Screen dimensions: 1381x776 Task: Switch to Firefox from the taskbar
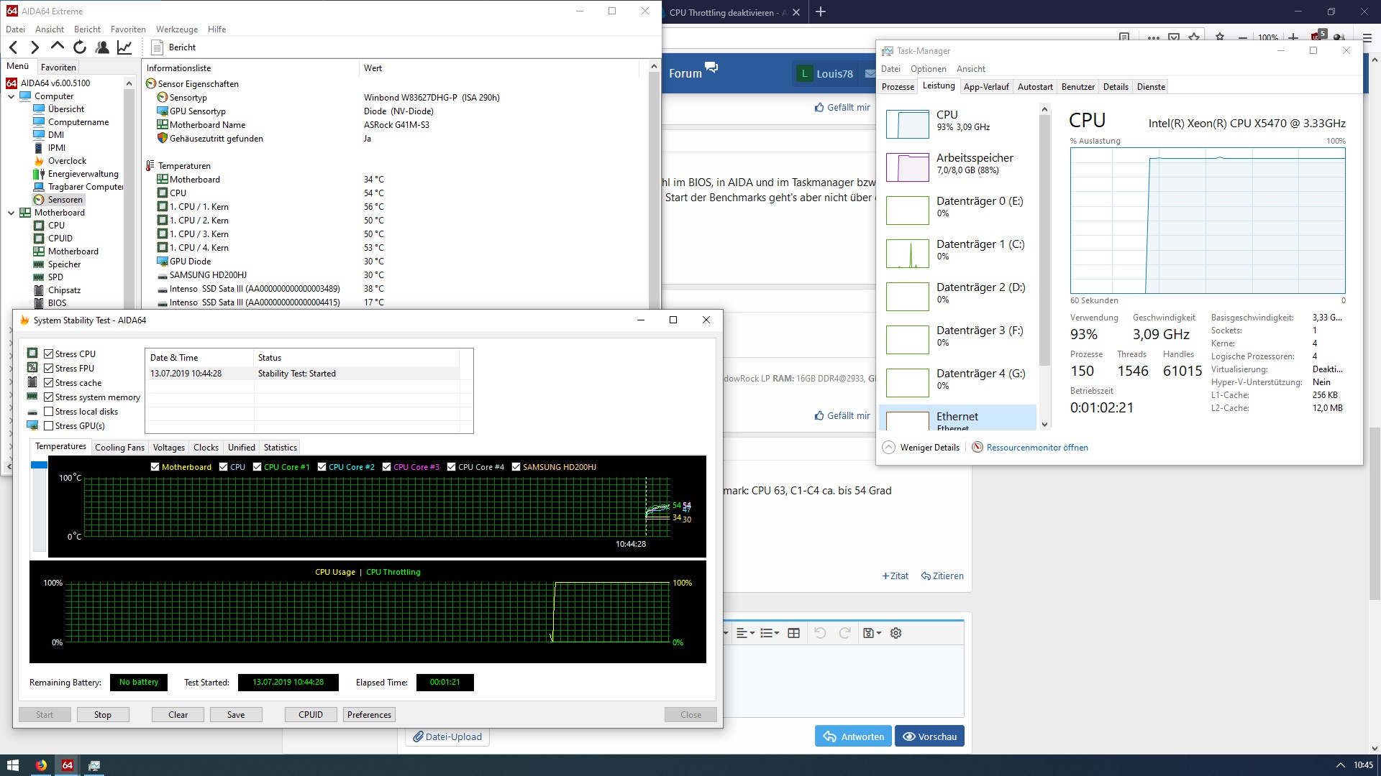pos(41,765)
